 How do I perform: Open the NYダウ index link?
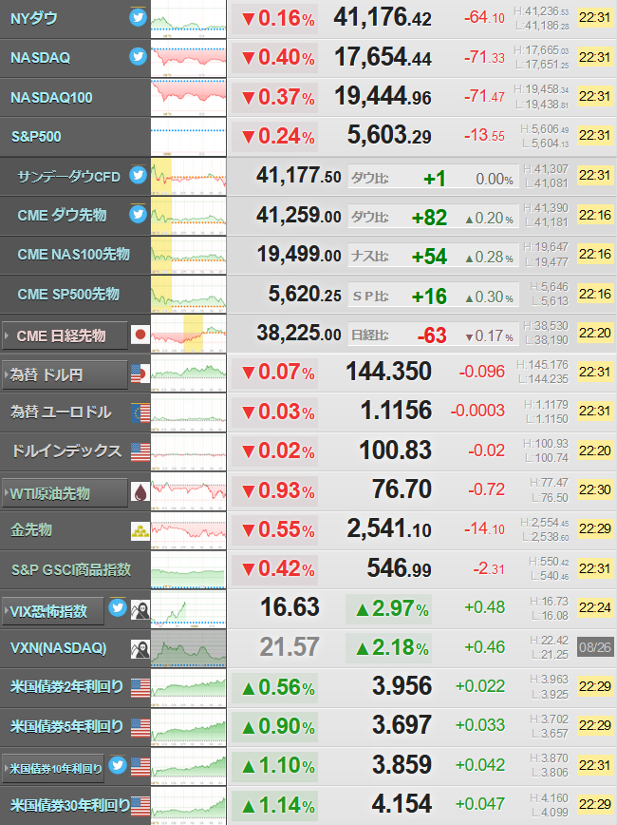(x=34, y=18)
